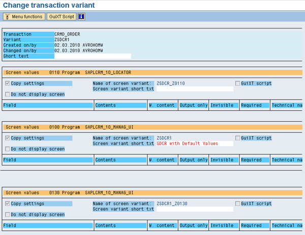Toggle Copy settings for screen 0110

coord(7,83)
